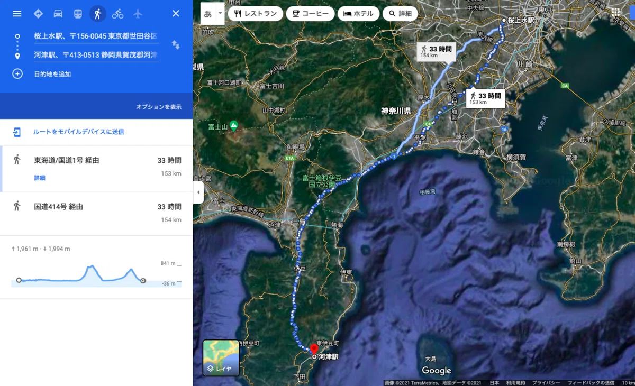This screenshot has width=635, height=386.
Task: Click the 河津駅 red destination pin
Action: coord(314,350)
